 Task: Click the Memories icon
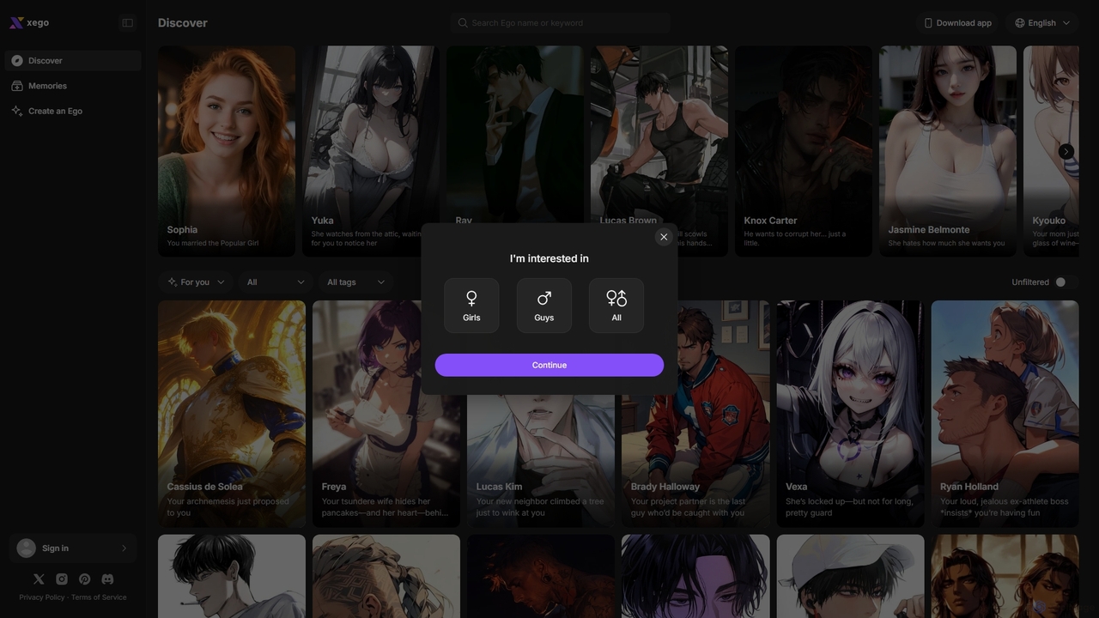coord(17,86)
